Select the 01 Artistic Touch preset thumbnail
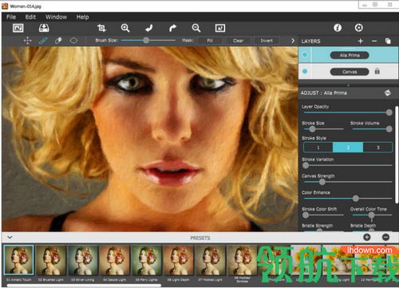Screen dimensions: 399x288 18,260
